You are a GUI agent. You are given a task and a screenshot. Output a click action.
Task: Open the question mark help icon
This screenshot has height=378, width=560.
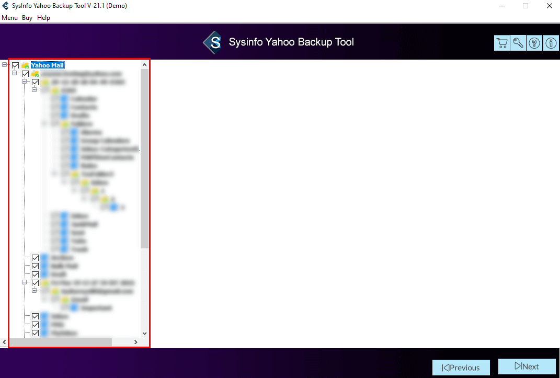pyautogui.click(x=534, y=43)
